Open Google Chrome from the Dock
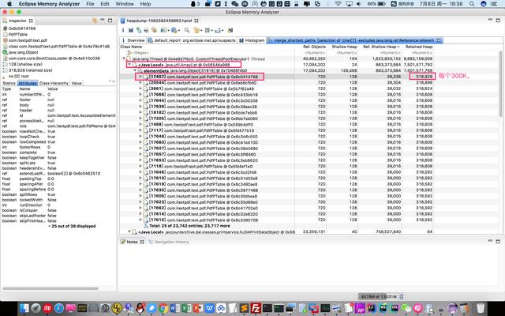Viewport: 505px width, 316px height. [163, 308]
